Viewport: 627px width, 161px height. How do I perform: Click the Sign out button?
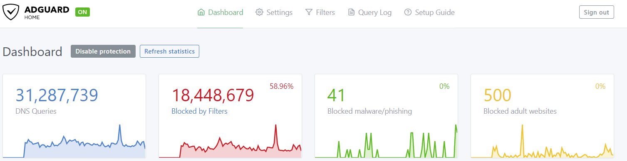[596, 12]
